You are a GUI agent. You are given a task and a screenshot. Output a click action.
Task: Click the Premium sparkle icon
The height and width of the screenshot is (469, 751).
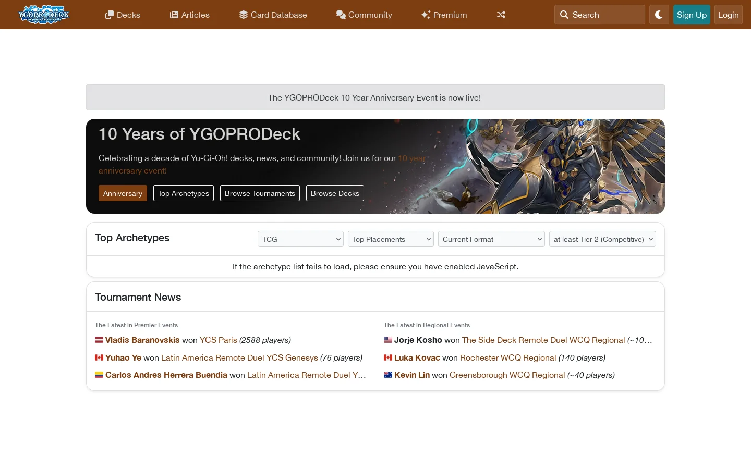[426, 15]
